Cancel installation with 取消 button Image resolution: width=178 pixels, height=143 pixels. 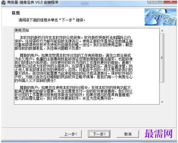pos(128,134)
